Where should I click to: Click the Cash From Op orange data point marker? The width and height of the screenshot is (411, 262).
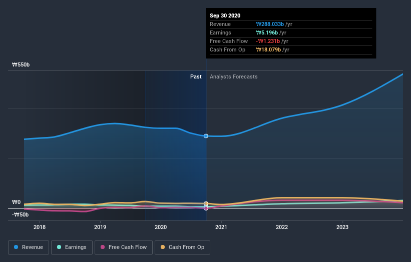click(206, 203)
